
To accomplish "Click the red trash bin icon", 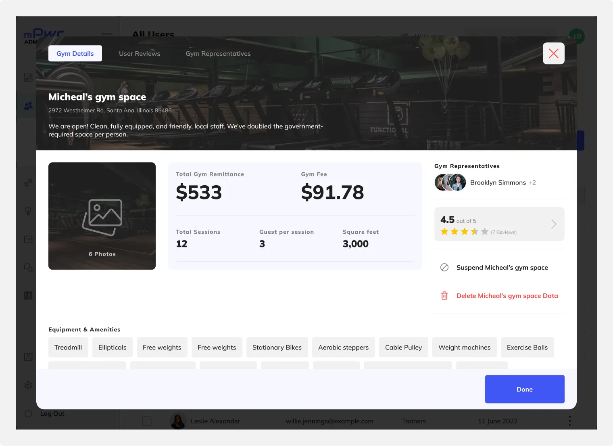I will (x=444, y=295).
